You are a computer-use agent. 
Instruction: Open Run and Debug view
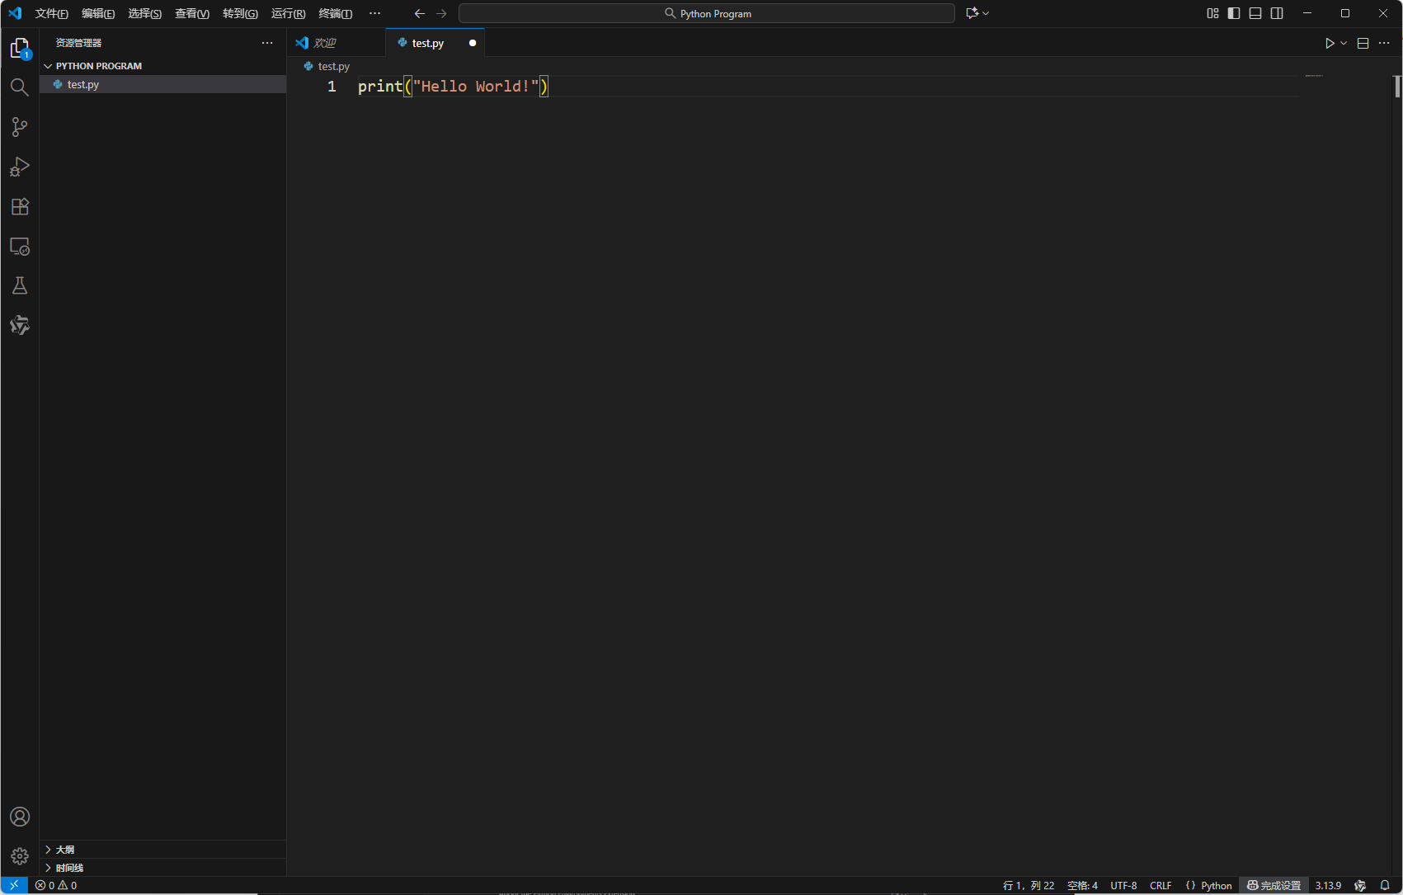pos(20,167)
